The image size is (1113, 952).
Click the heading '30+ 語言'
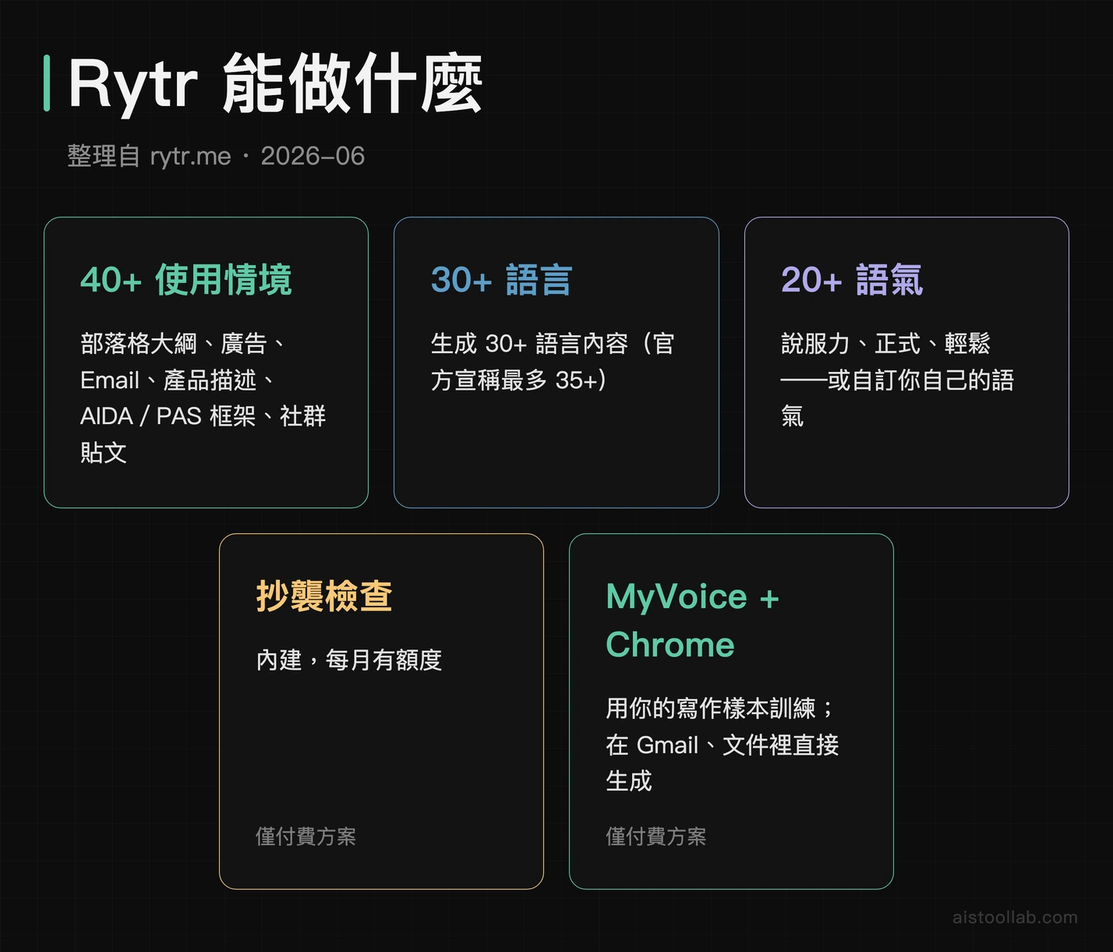501,280
